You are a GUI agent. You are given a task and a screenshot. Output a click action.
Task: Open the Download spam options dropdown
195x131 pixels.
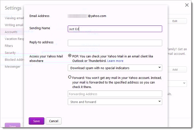[x=115, y=68]
